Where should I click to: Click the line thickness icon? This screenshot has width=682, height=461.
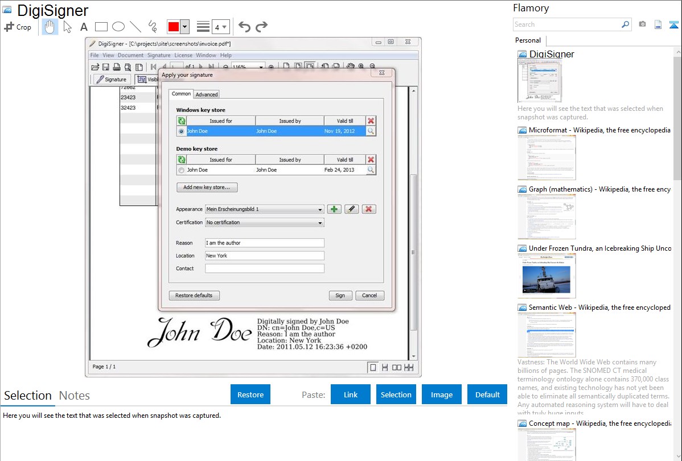203,27
